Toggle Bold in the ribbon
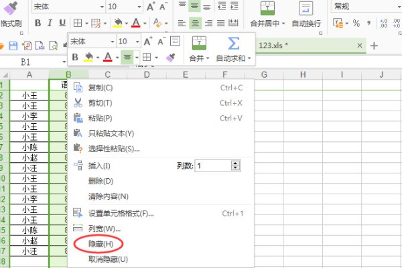 pyautogui.click(x=38, y=23)
